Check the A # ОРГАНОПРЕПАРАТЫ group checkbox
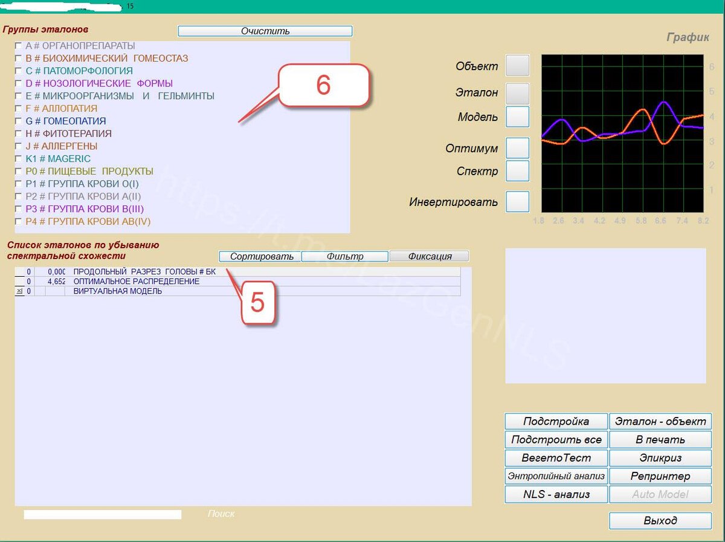The height and width of the screenshot is (542, 725). pos(19,46)
